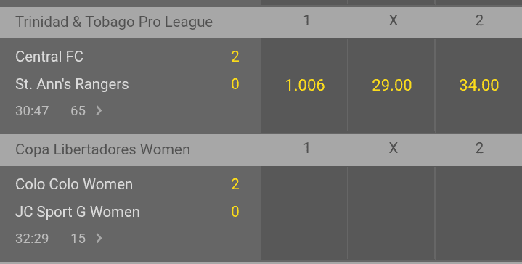Click Colo Colo Women team name
This screenshot has width=522, height=264.
point(74,184)
